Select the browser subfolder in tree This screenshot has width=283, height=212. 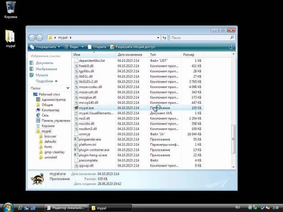coord(48,136)
